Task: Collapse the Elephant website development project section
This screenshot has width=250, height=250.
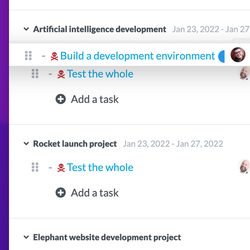Action: pos(26,237)
